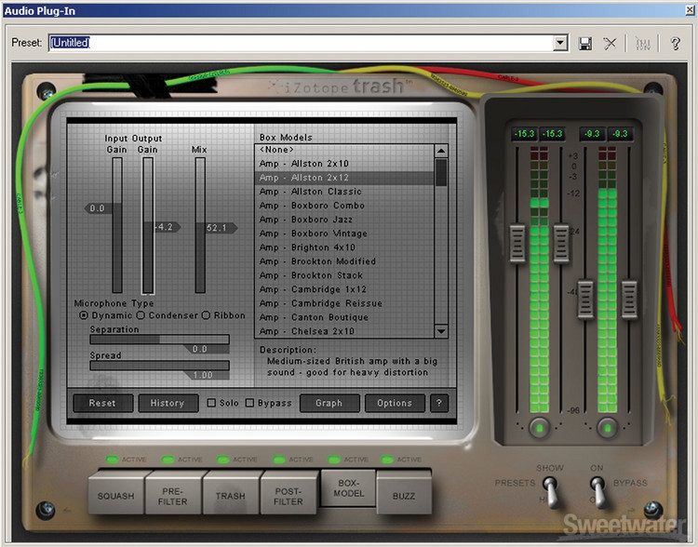698x547 pixels.
Task: Enable the Bypass checkbox
Action: pyautogui.click(x=249, y=403)
